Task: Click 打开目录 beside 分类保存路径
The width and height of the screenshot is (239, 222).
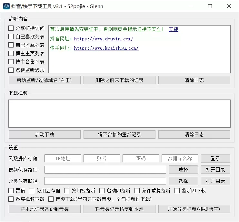Action: (x=215, y=181)
